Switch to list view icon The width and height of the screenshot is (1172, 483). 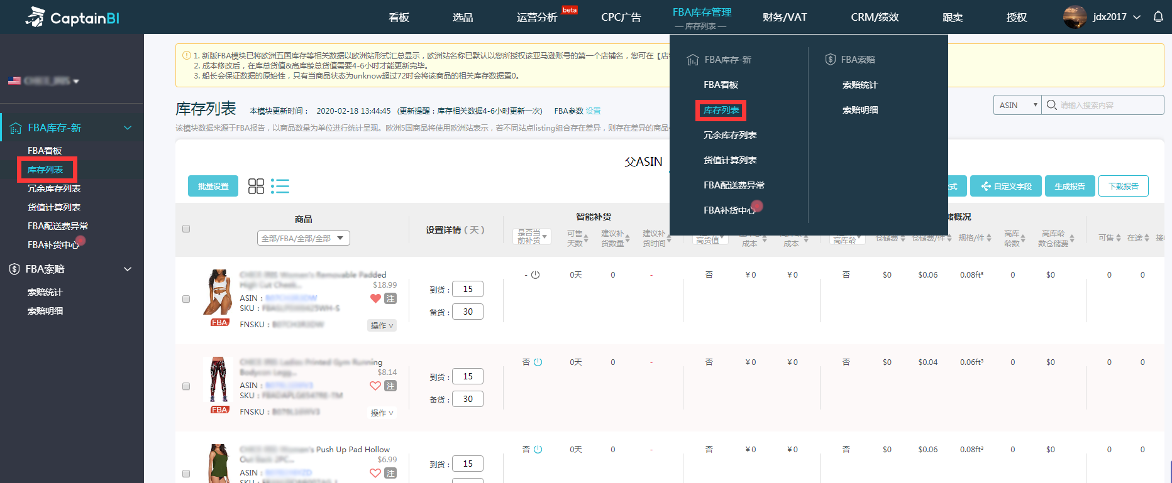pyautogui.click(x=280, y=186)
